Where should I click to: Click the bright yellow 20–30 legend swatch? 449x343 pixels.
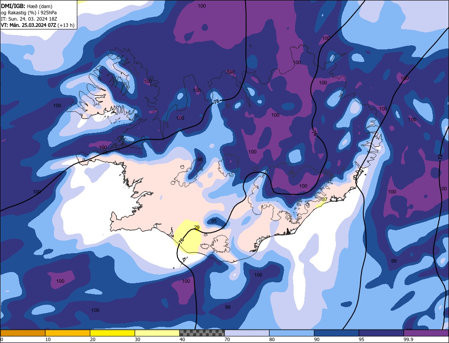point(113,333)
